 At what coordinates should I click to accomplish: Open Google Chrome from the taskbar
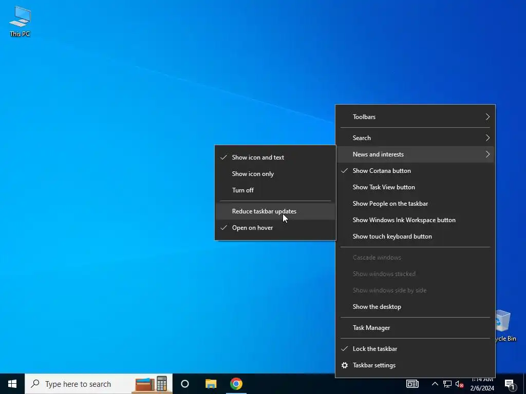(236, 384)
